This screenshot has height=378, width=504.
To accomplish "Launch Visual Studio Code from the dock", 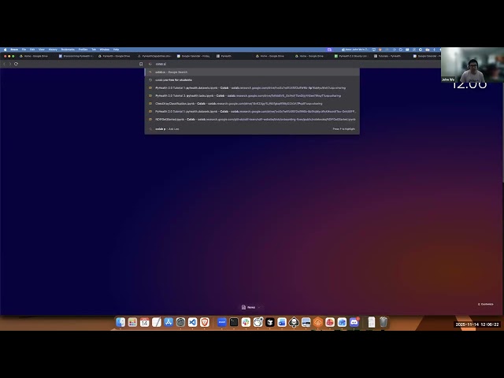I will (x=192, y=322).
